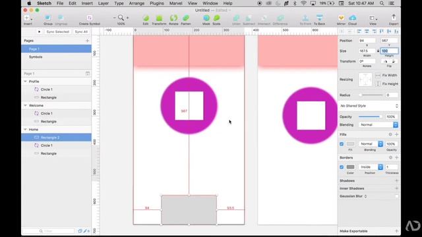422x237 pixels.
Task: Open the Insert tool in toolbar
Action: click(x=28, y=18)
